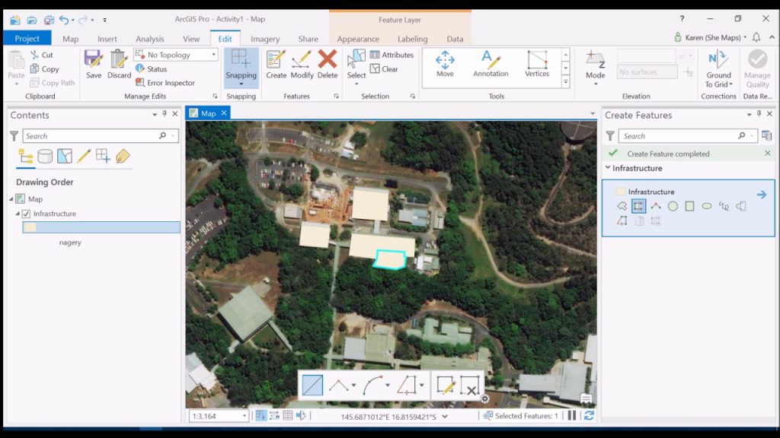Collapse the Infrastructure group in Create Features

608,168
